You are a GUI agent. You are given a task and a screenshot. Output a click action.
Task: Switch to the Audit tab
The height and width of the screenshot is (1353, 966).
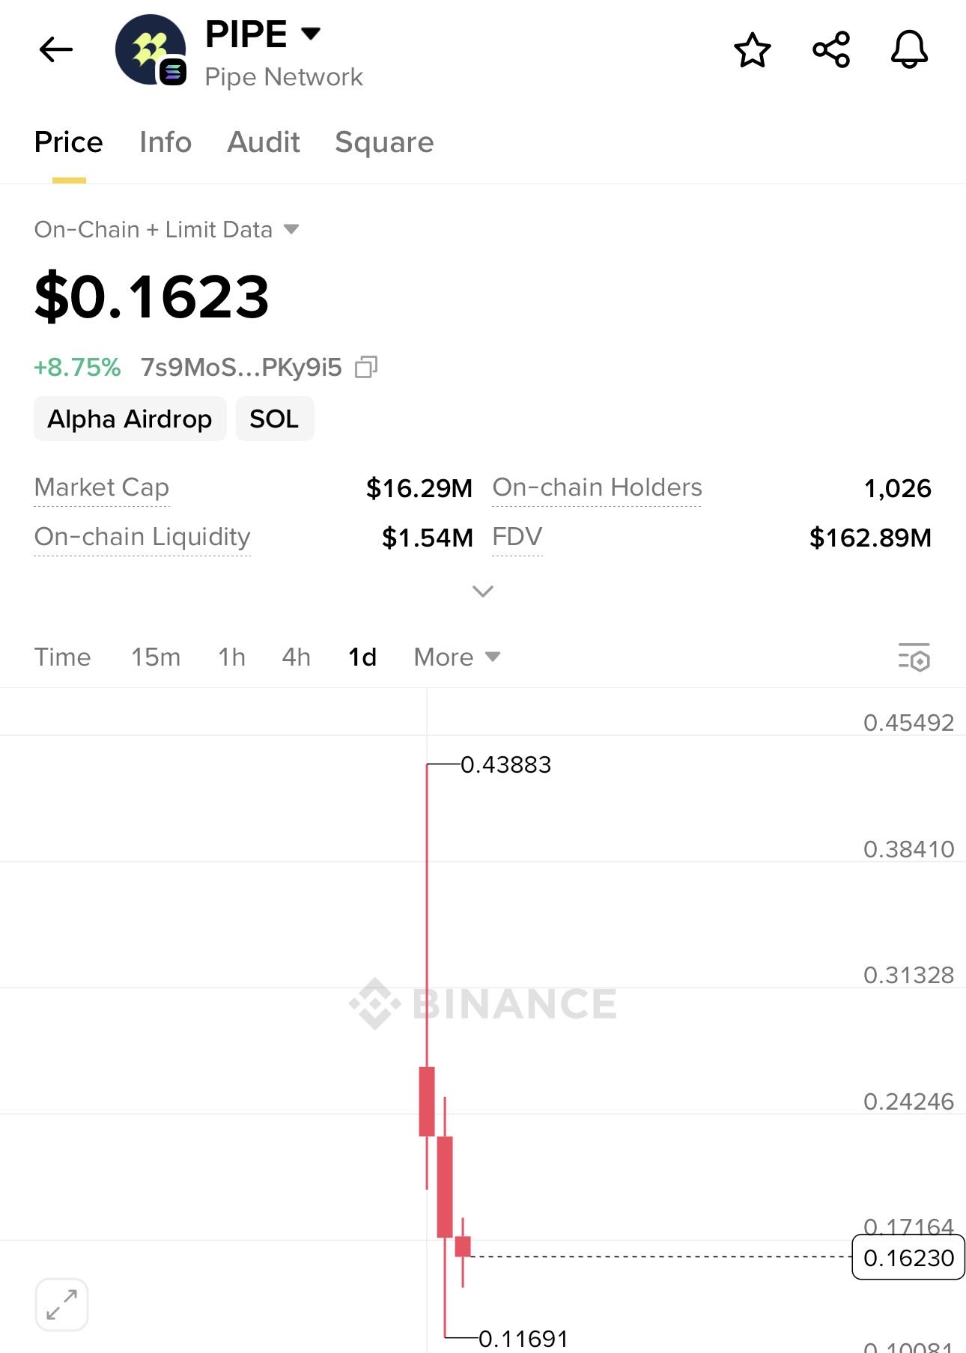coord(264,142)
